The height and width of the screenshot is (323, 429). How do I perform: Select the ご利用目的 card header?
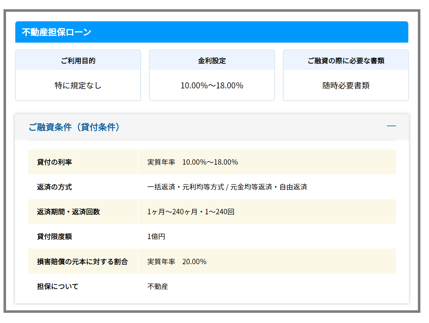pyautogui.click(x=78, y=60)
